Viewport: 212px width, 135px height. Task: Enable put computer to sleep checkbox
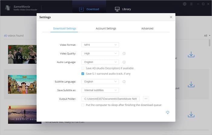point(83,105)
